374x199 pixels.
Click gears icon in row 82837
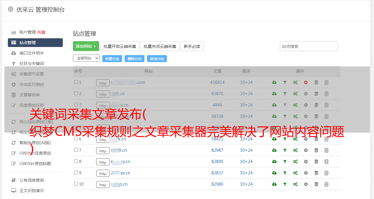point(295,173)
